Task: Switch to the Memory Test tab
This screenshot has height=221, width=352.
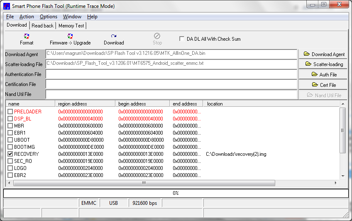Action: (x=71, y=26)
